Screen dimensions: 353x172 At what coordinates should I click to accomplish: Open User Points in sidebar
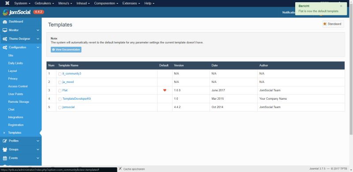[15, 94]
